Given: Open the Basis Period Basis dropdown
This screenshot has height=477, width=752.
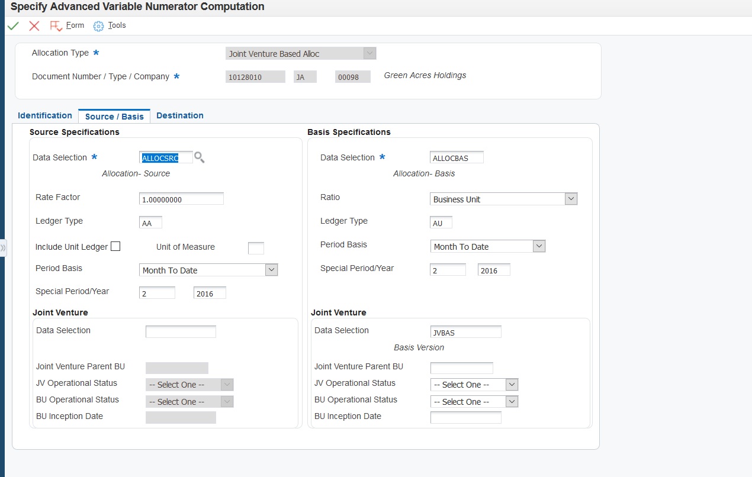Looking at the screenshot, I should (539, 246).
